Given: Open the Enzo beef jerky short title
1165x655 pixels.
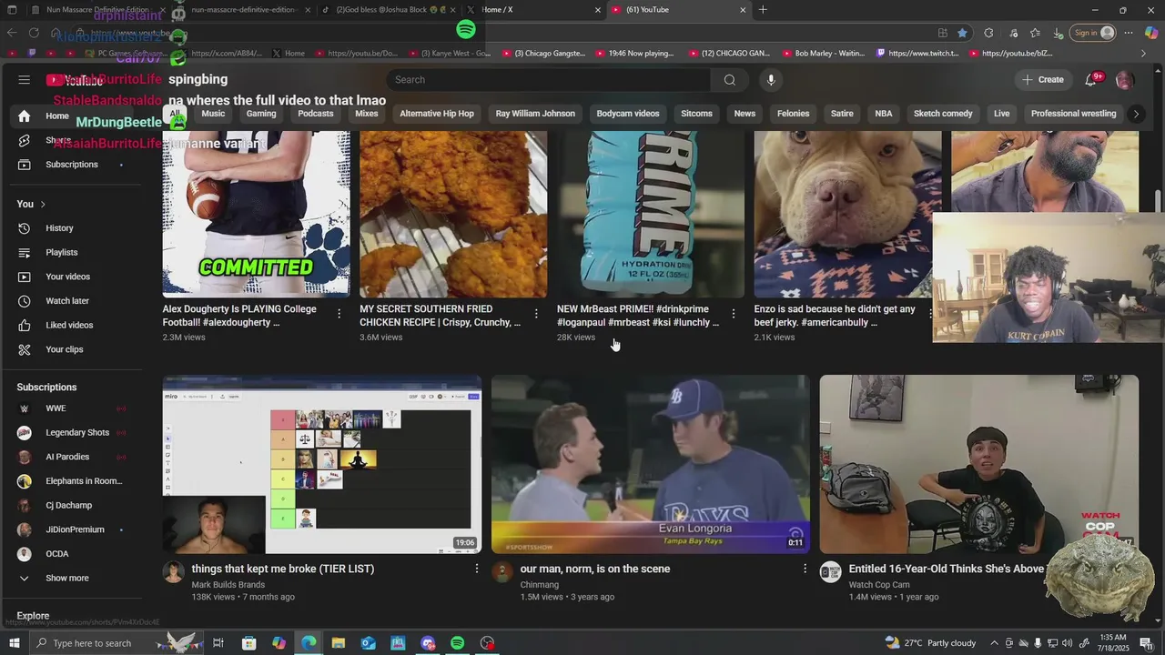Looking at the screenshot, I should click(835, 316).
